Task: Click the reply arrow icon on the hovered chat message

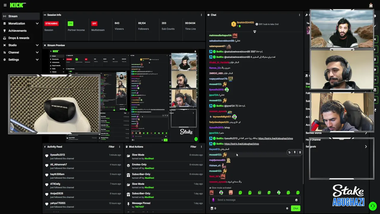Action: [289, 152]
